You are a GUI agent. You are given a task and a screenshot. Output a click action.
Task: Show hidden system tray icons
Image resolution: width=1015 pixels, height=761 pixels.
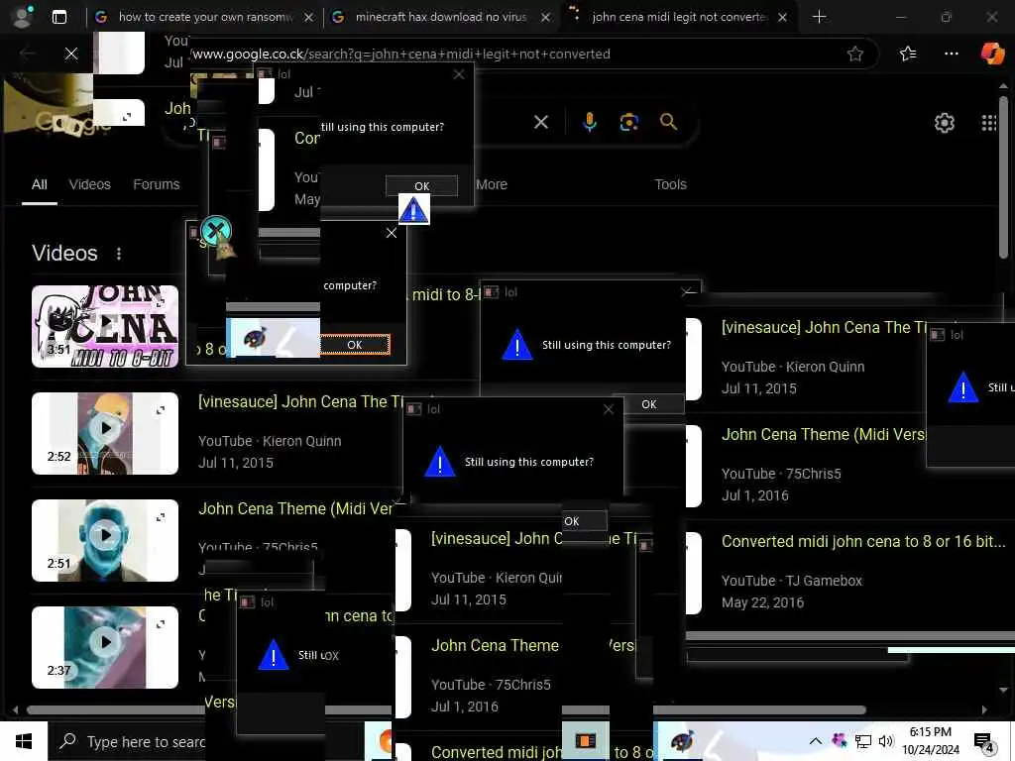tap(816, 741)
